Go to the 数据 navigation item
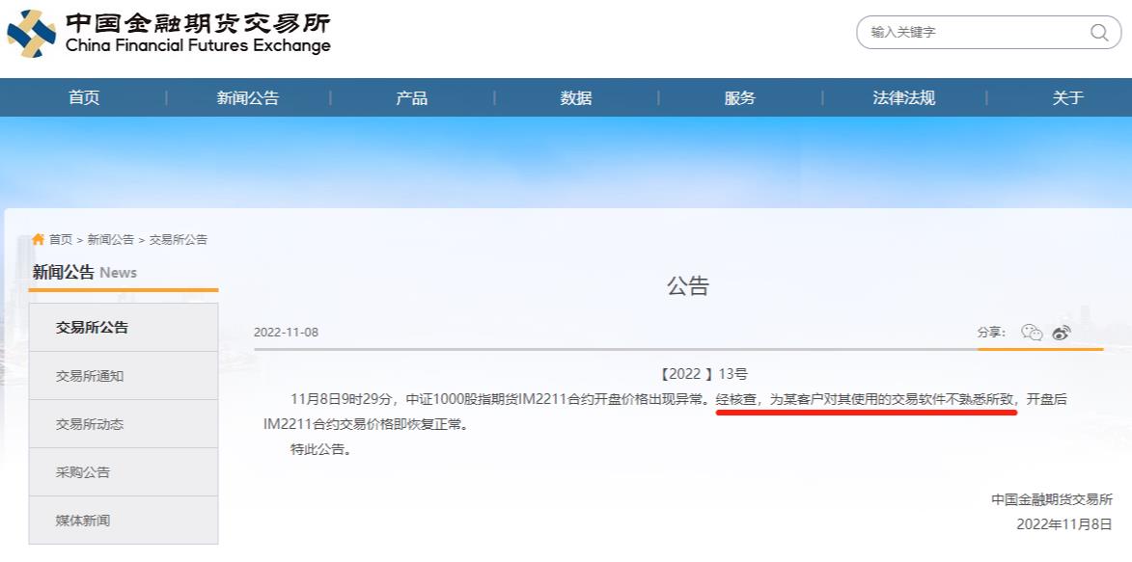 [x=576, y=97]
